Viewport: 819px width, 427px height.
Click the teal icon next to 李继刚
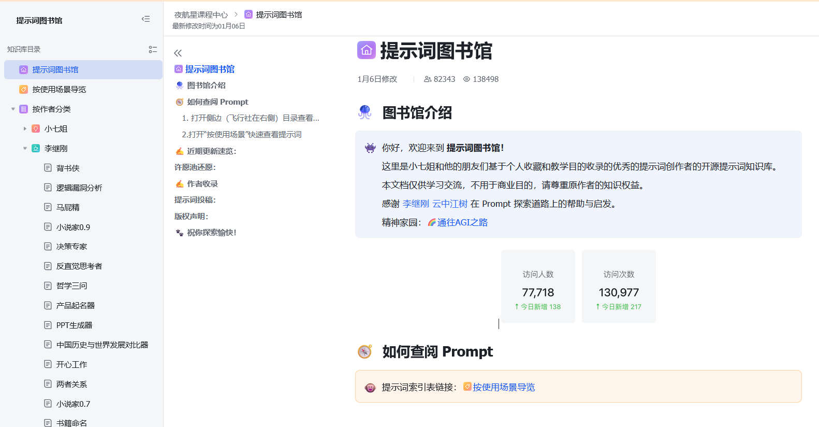click(36, 148)
